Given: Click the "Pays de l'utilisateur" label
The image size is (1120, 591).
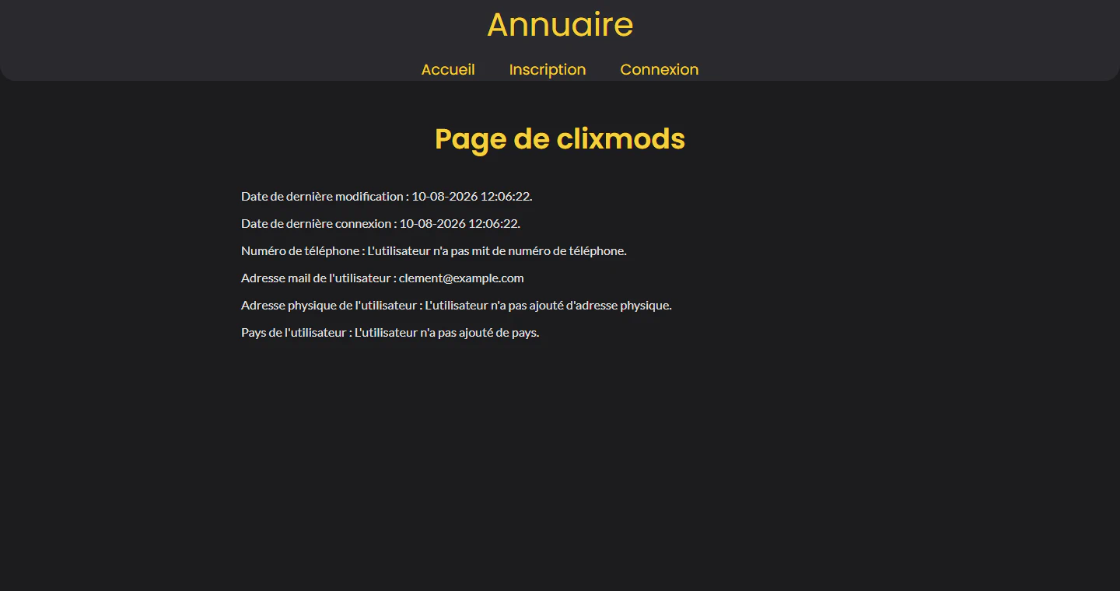Looking at the screenshot, I should (294, 332).
